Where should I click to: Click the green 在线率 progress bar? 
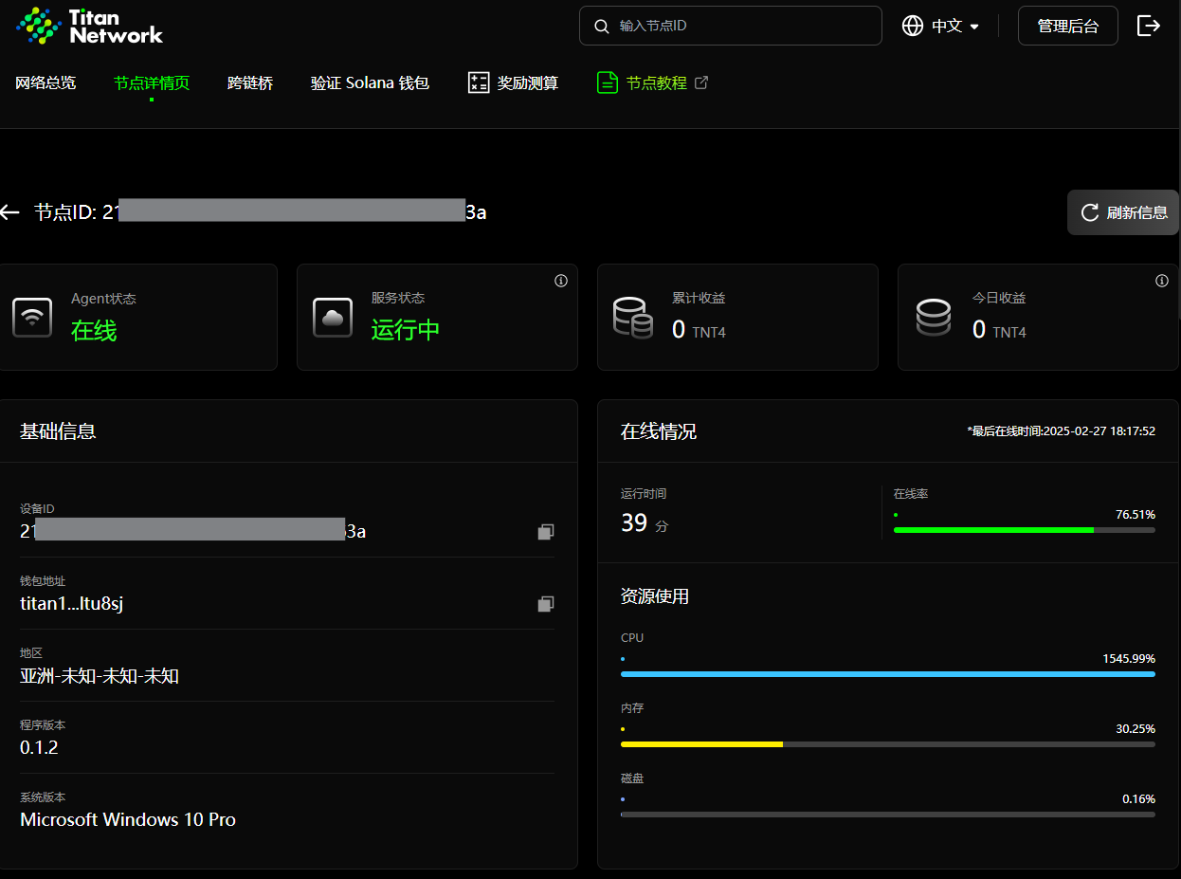click(x=1025, y=530)
